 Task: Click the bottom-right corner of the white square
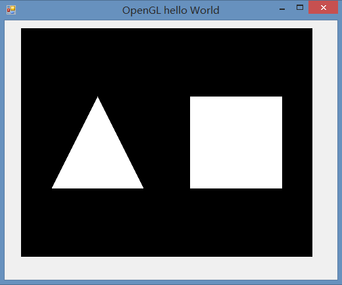point(281,188)
